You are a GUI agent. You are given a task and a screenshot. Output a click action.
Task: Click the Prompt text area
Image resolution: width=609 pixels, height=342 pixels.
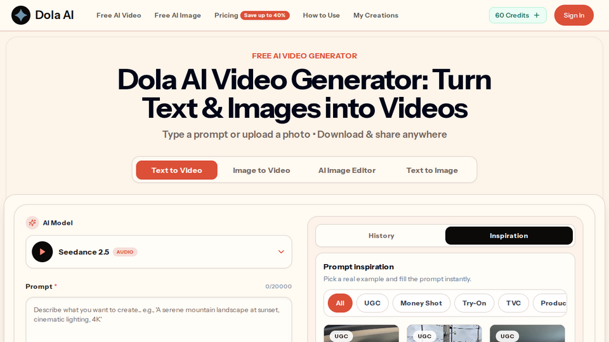[159, 320]
